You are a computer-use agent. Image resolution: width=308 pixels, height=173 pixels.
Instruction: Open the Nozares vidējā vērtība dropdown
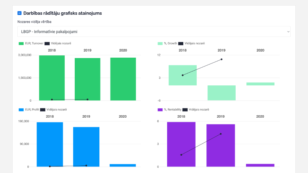[x=154, y=32]
